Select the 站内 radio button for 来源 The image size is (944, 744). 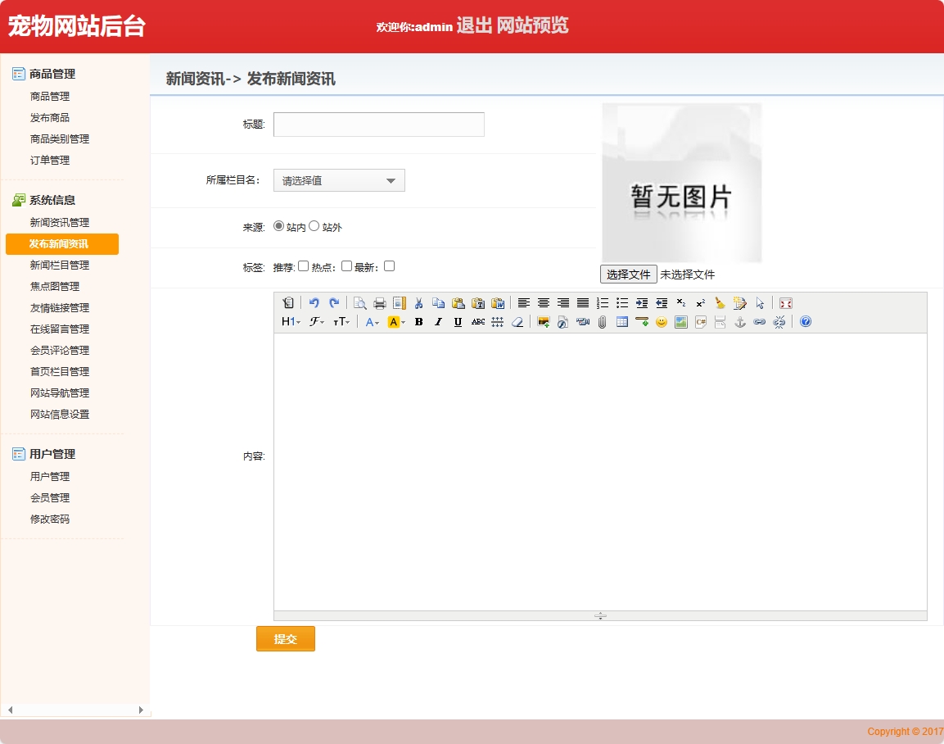(279, 227)
